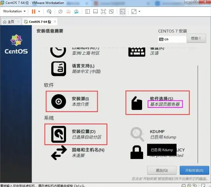Maximize the VMware Workstation window
Viewport: 211px width, 187px height.
[195, 2]
